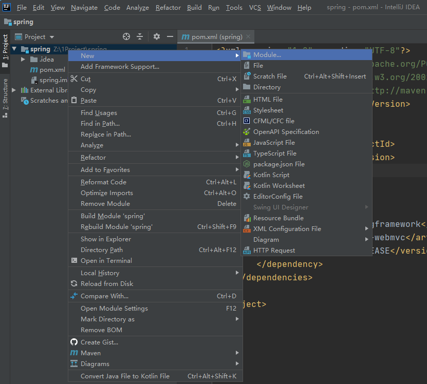
Task: Click the collapse all icon in Project panel
Action: point(140,36)
